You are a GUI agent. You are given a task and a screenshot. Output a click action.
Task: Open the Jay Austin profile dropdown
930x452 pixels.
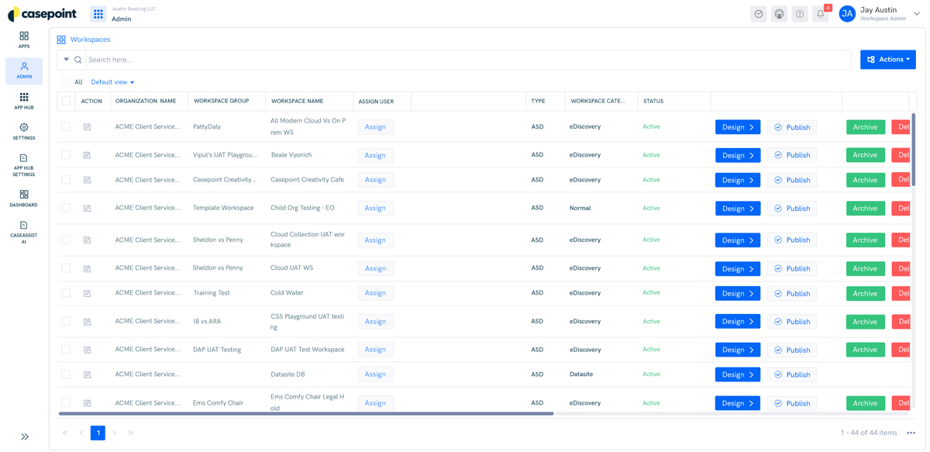pyautogui.click(x=878, y=13)
